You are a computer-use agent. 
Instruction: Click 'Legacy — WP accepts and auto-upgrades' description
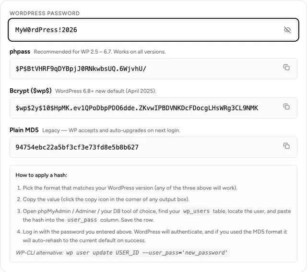coord(111,130)
